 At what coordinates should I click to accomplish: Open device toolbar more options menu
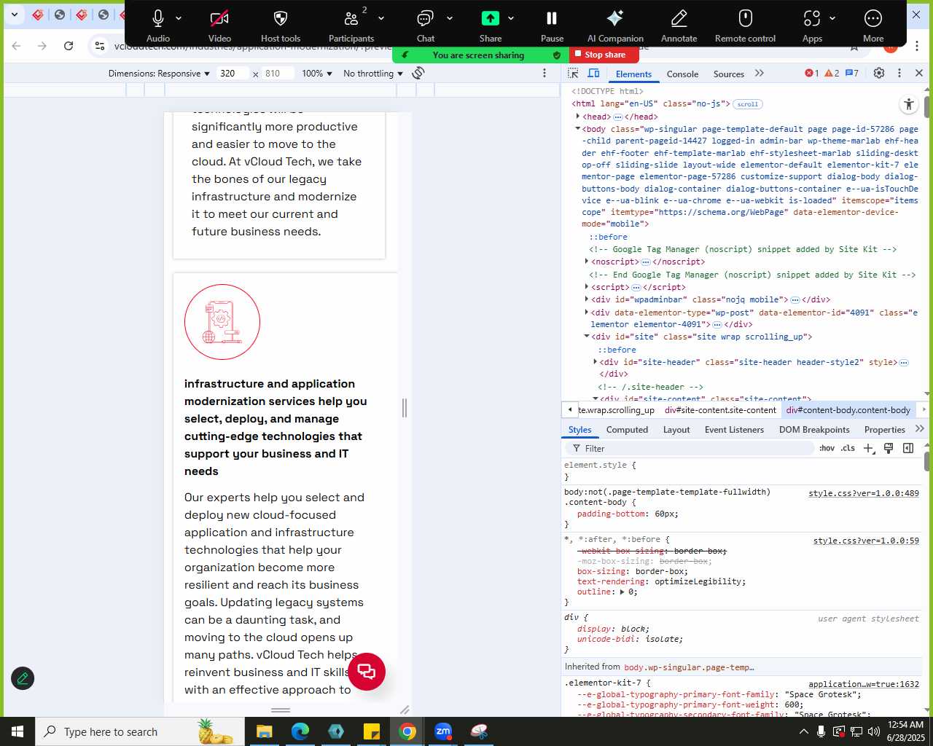[x=544, y=73]
